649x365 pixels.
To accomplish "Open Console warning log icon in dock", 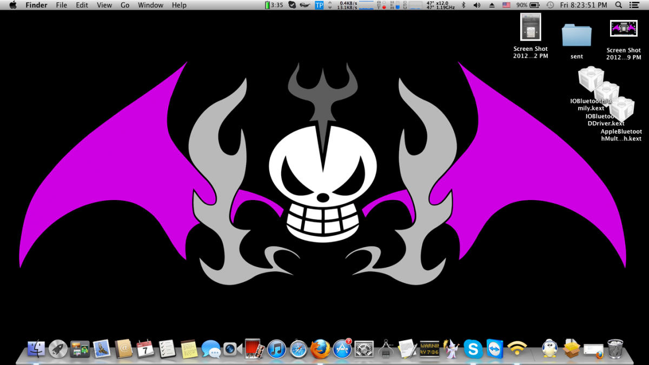I will 429,349.
